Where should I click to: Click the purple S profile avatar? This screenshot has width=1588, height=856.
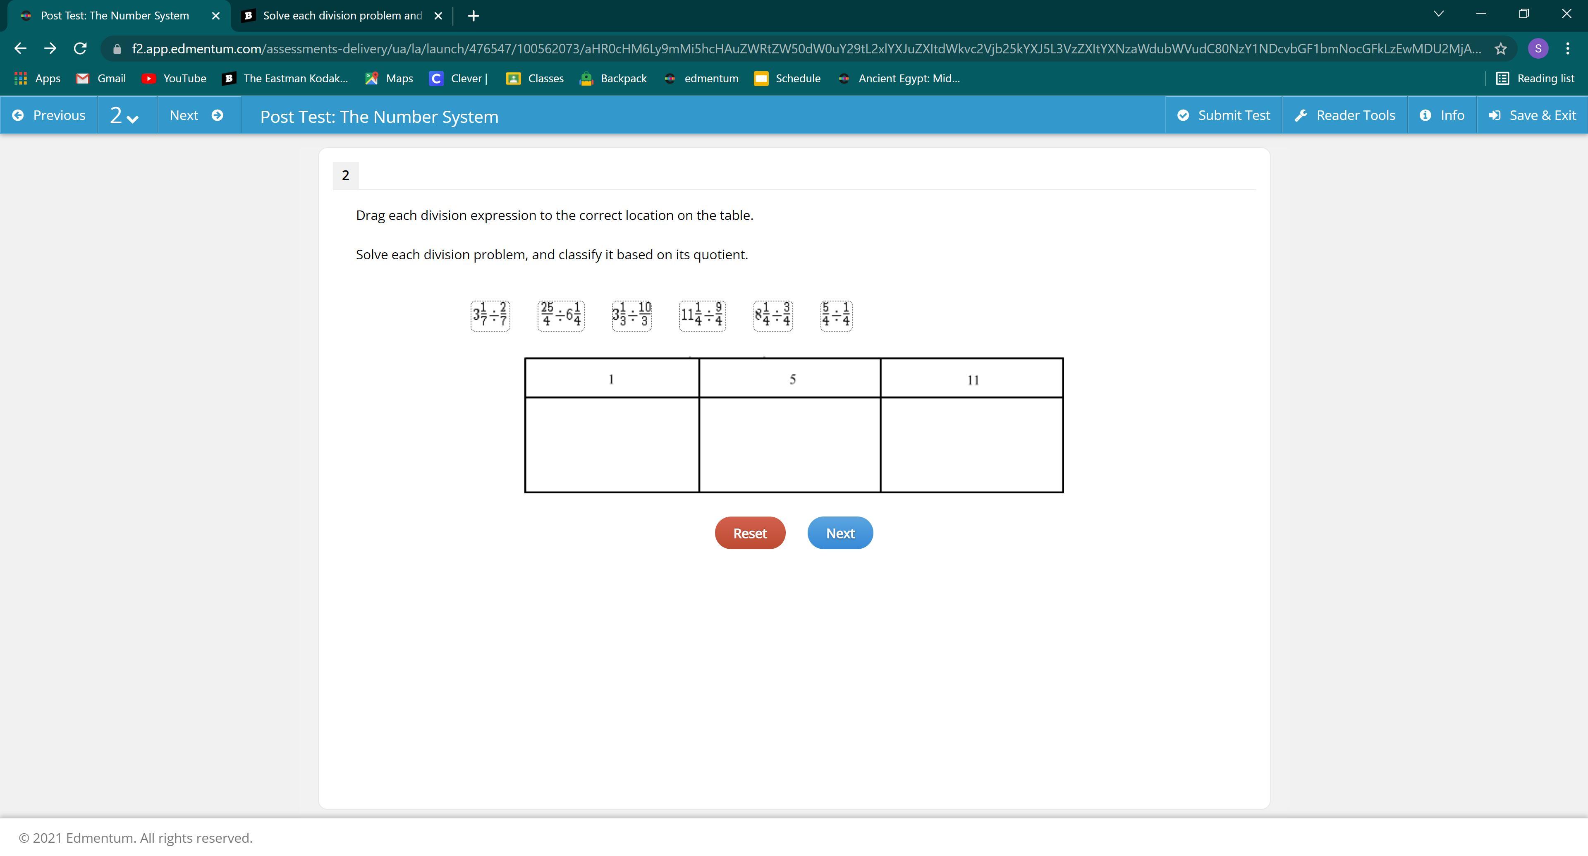(x=1538, y=49)
